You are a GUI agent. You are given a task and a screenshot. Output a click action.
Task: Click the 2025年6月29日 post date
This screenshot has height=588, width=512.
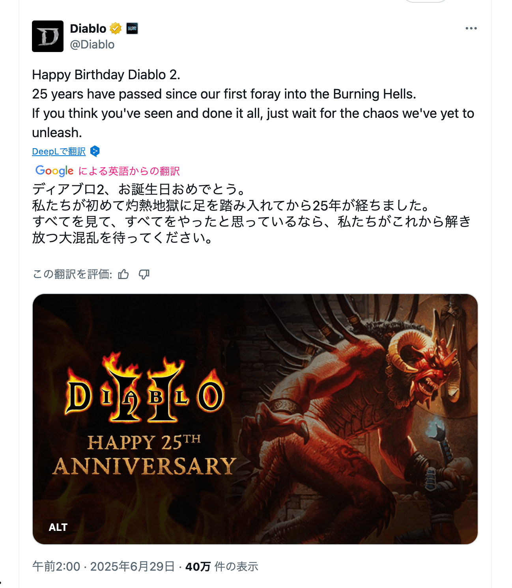(x=133, y=566)
